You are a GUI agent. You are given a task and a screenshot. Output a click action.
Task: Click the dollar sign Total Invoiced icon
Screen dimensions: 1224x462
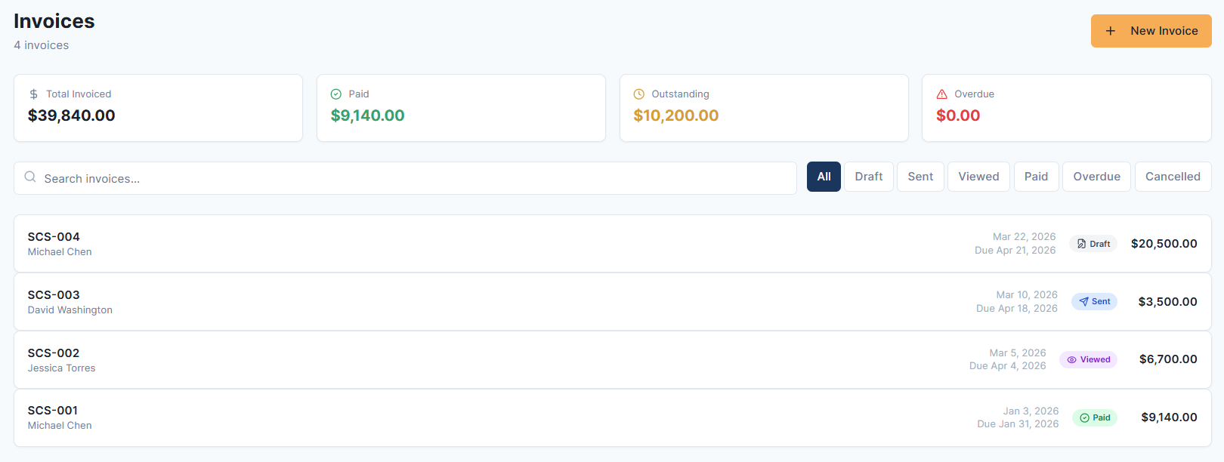(x=34, y=94)
